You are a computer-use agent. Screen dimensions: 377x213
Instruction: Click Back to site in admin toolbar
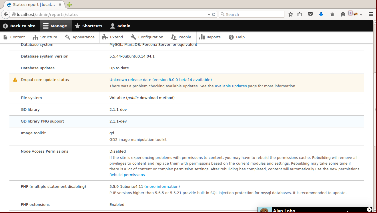click(19, 26)
